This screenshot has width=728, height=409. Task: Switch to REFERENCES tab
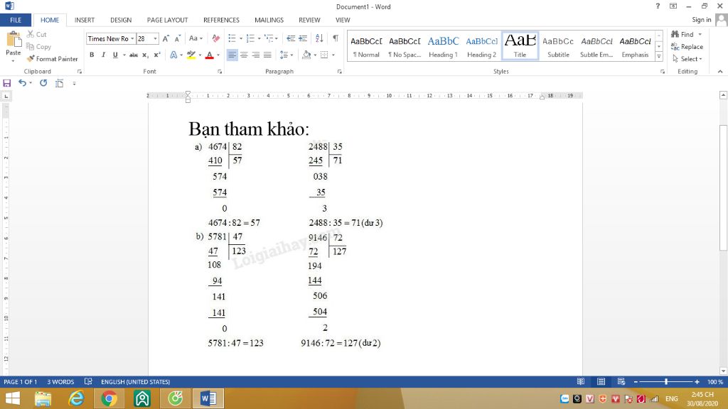click(x=221, y=20)
